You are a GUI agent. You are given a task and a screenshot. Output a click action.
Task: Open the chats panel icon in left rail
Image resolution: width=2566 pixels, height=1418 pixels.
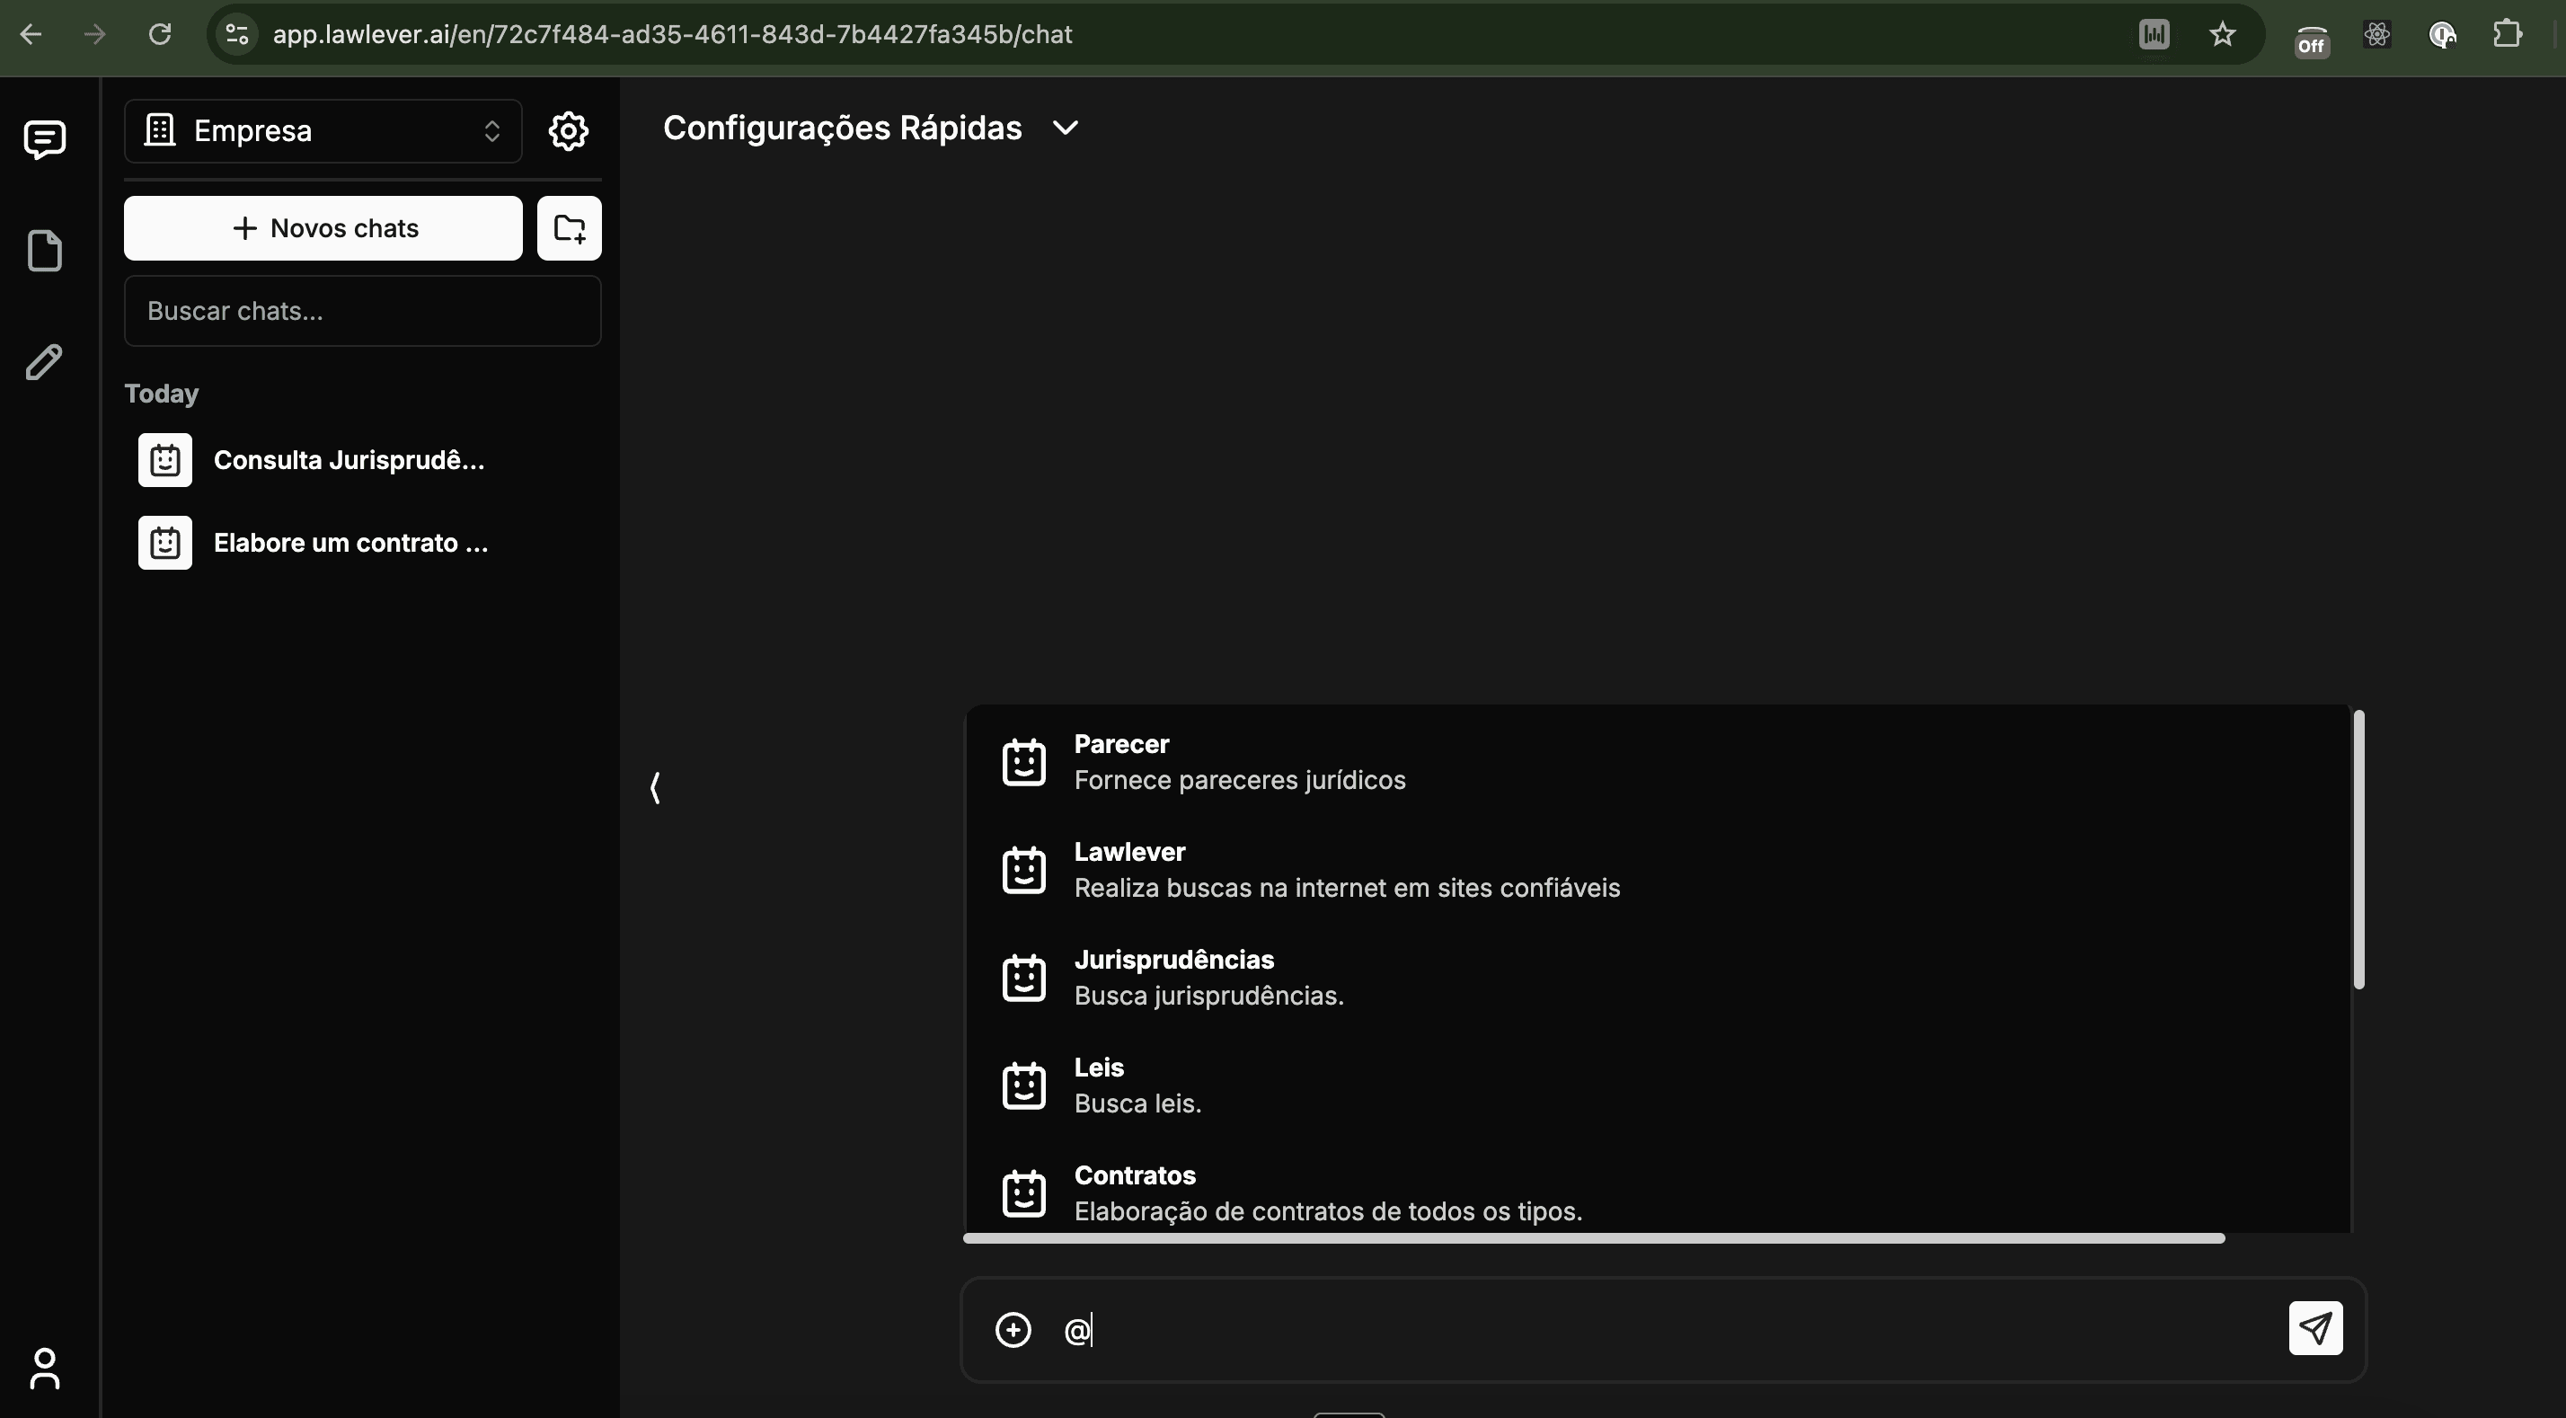pyautogui.click(x=45, y=139)
